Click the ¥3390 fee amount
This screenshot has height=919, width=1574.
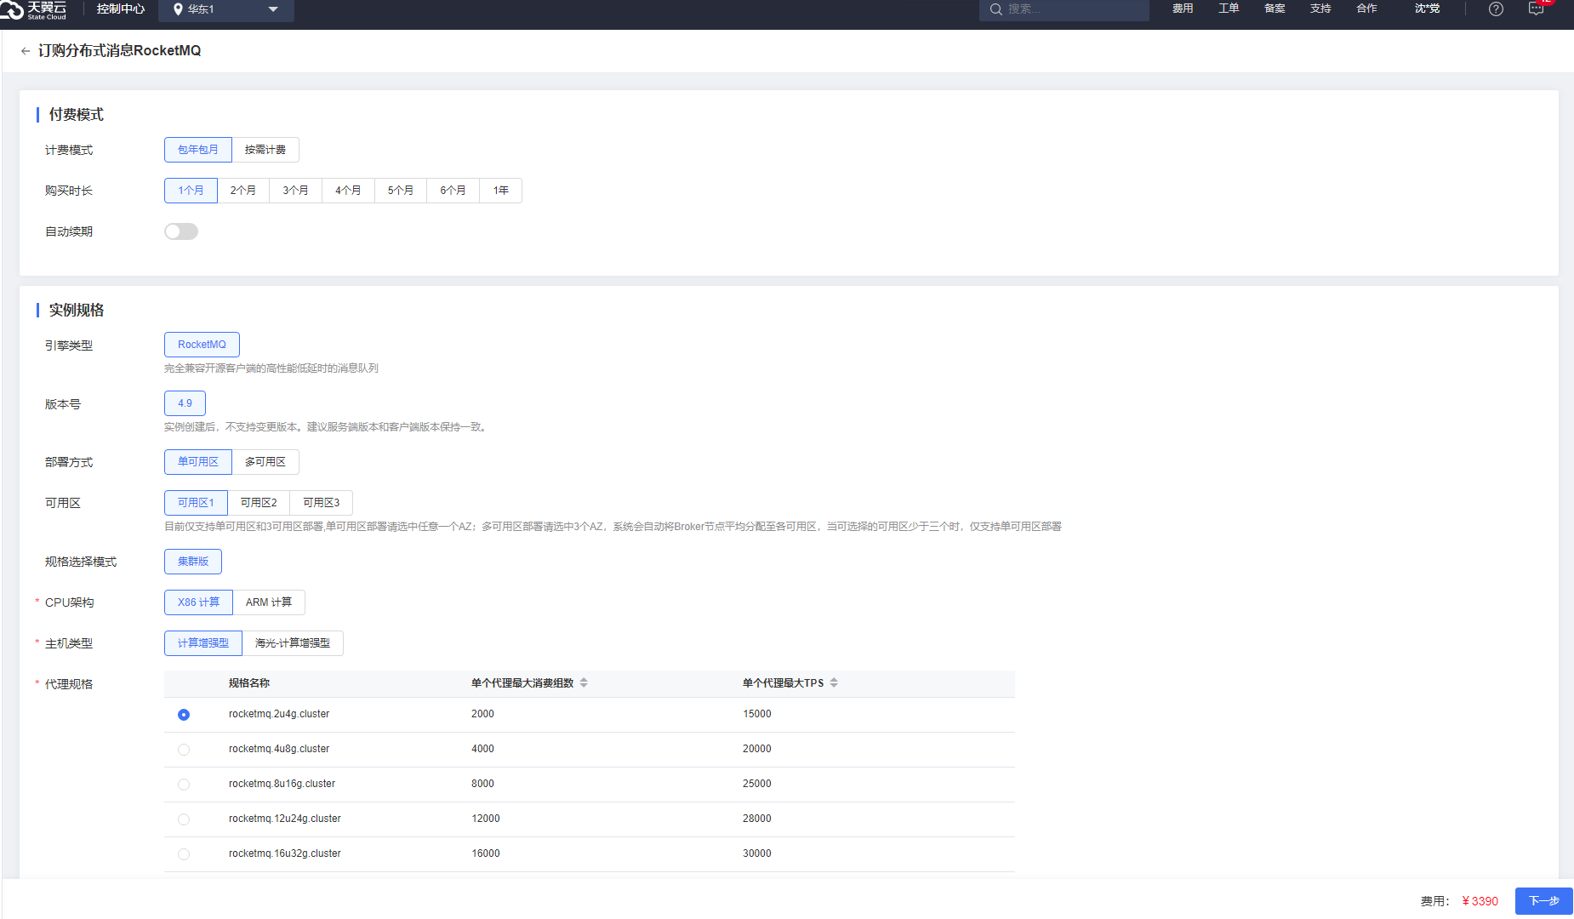click(1480, 901)
